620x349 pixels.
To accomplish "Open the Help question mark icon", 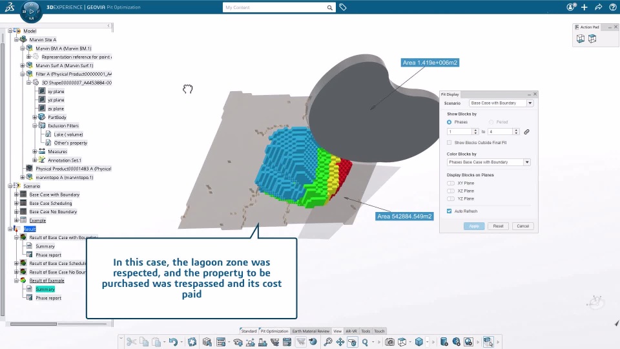I will tap(613, 7).
